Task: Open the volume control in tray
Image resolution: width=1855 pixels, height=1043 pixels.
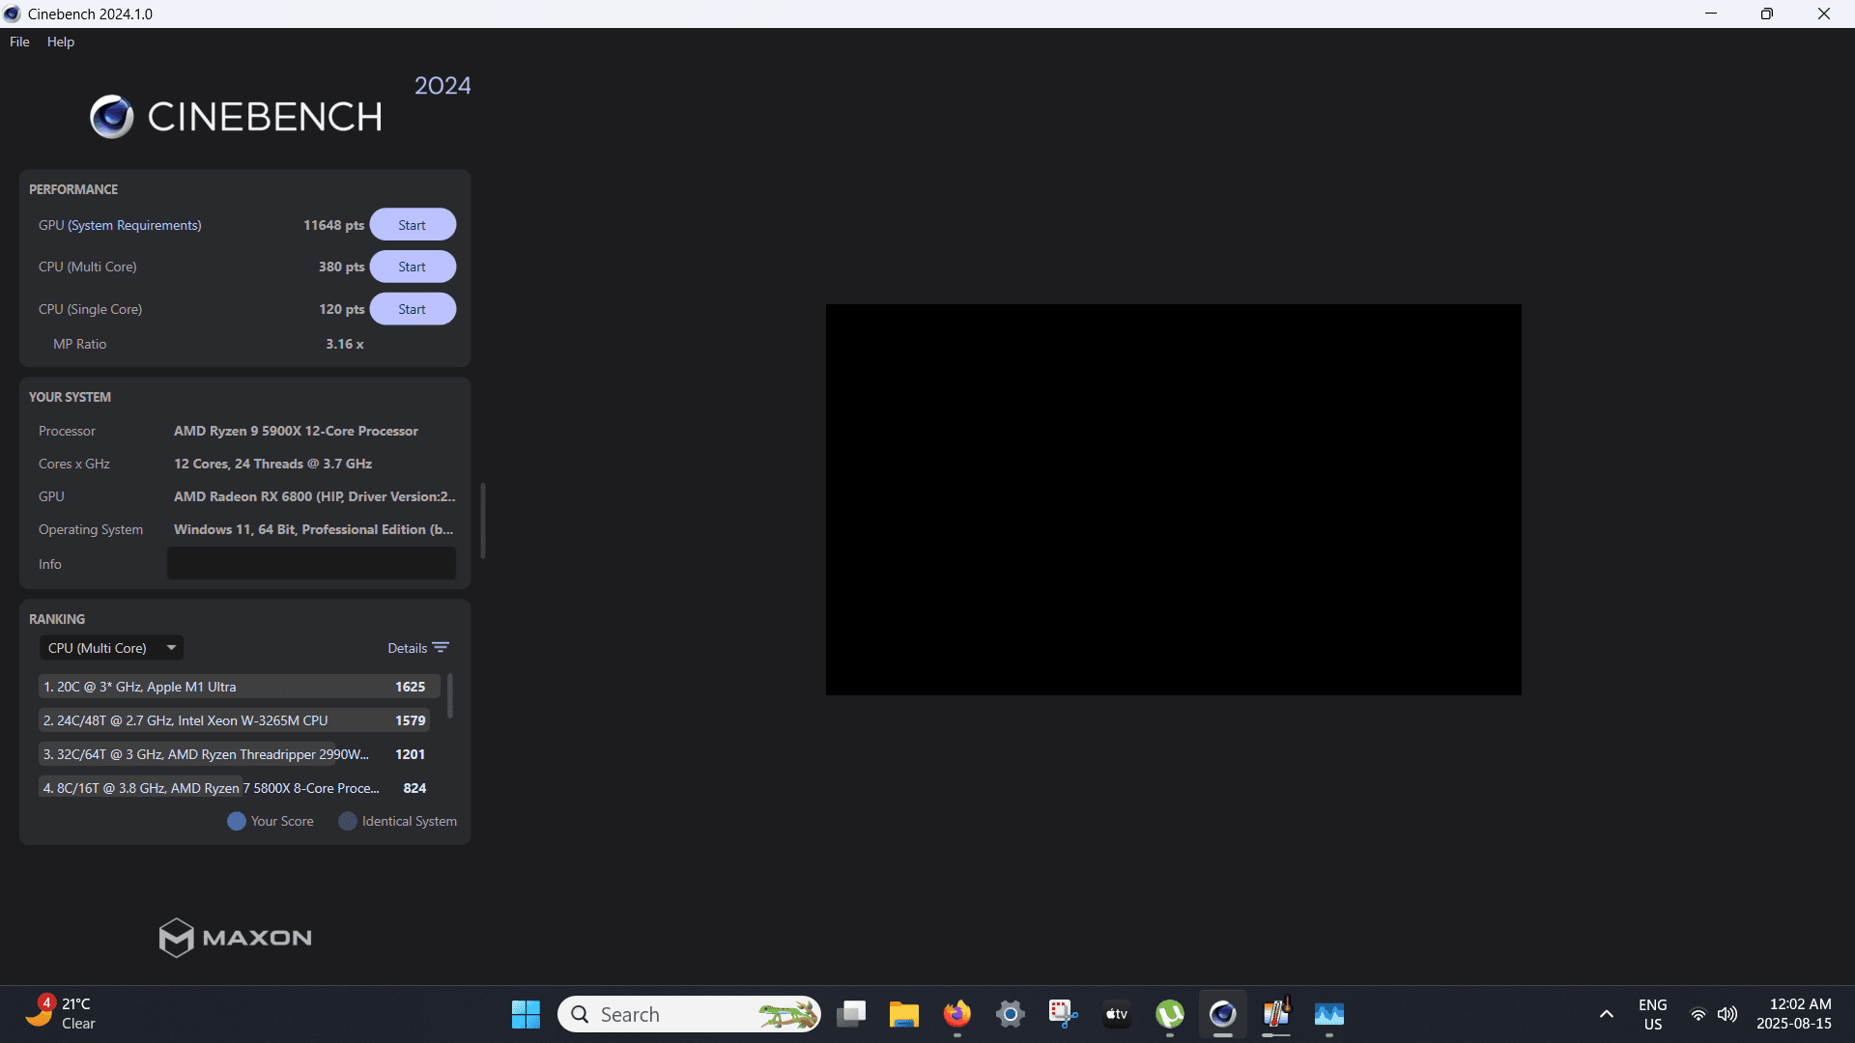Action: click(1727, 1014)
